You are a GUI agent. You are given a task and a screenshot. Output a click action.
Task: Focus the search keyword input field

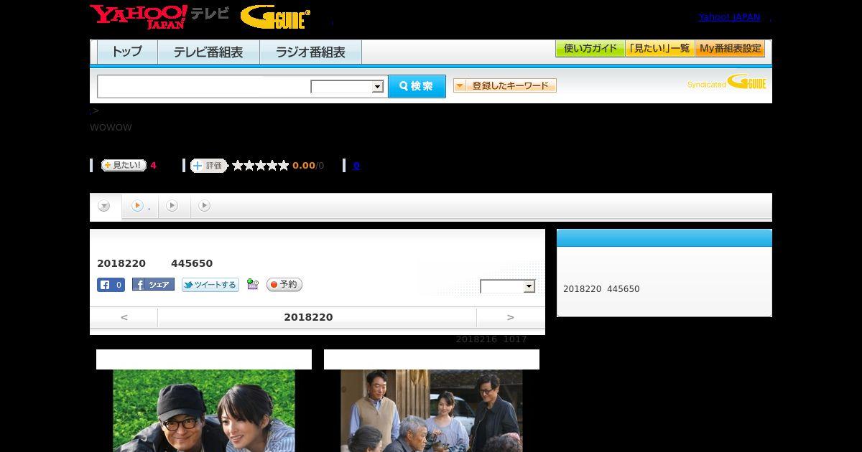pos(204,86)
